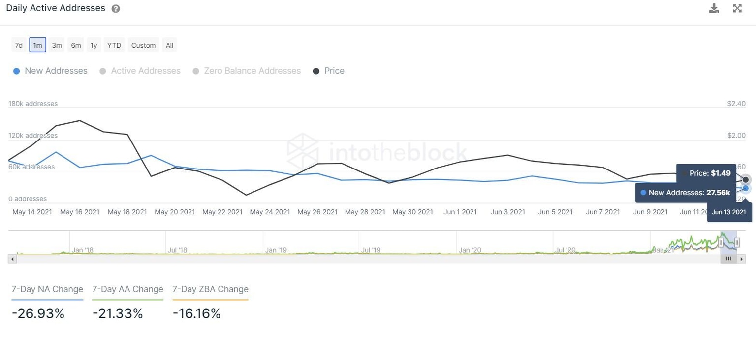Click the navigator scrollbar thumb

728,258
